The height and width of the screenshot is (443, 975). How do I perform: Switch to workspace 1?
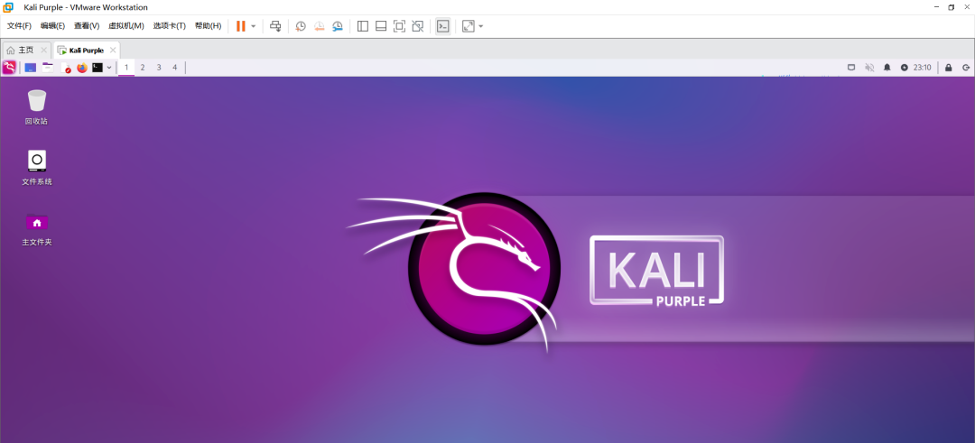coord(127,67)
